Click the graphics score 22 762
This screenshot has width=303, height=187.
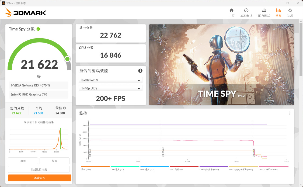click(110, 35)
